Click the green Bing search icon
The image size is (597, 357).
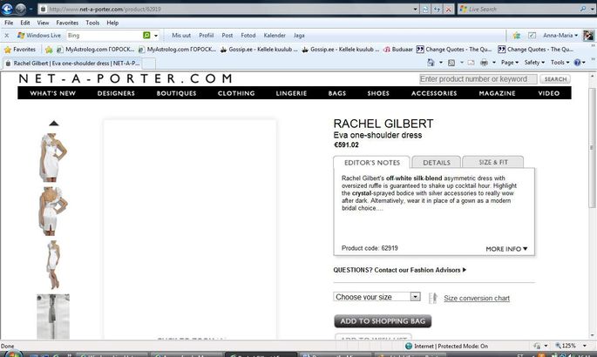click(x=146, y=35)
